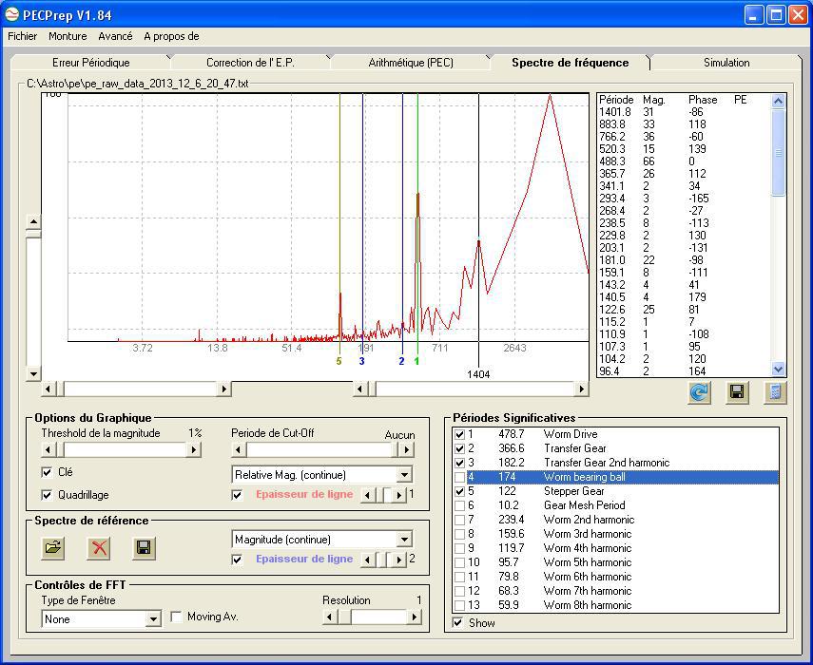
Task: Decrease Threshold de la magnitude with left arrow
Action: point(48,449)
